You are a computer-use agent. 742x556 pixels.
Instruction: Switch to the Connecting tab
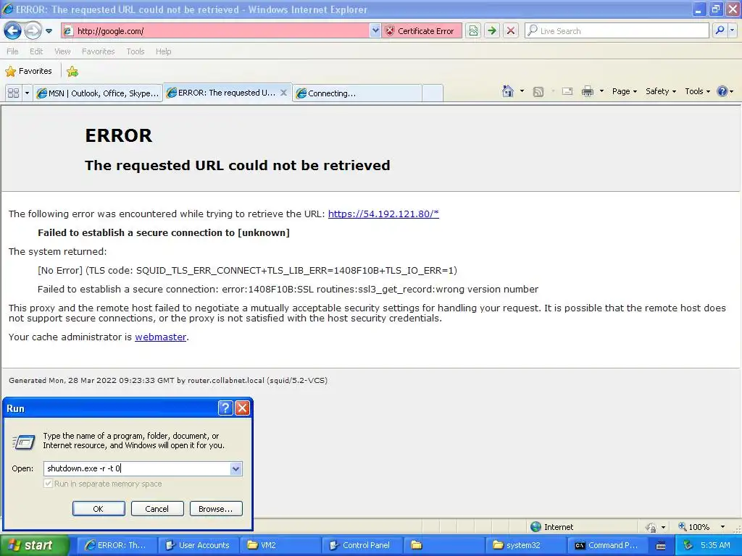pos(357,93)
